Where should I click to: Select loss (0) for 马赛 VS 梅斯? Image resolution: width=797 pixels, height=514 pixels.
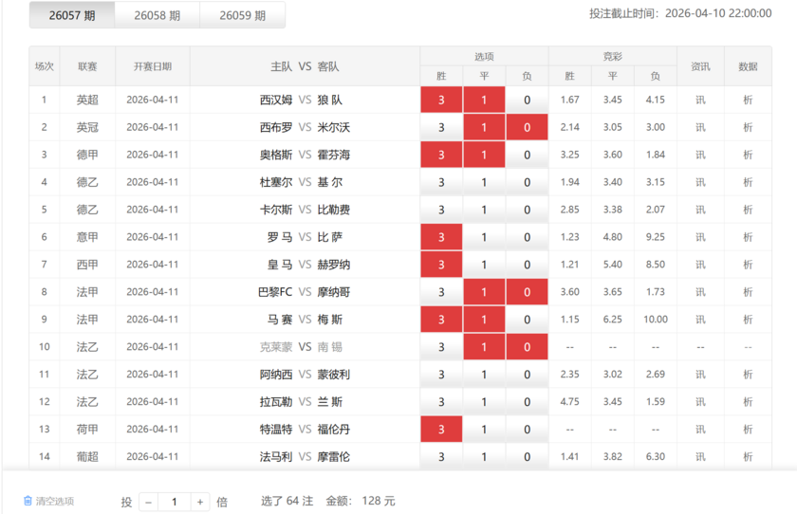[x=528, y=319]
